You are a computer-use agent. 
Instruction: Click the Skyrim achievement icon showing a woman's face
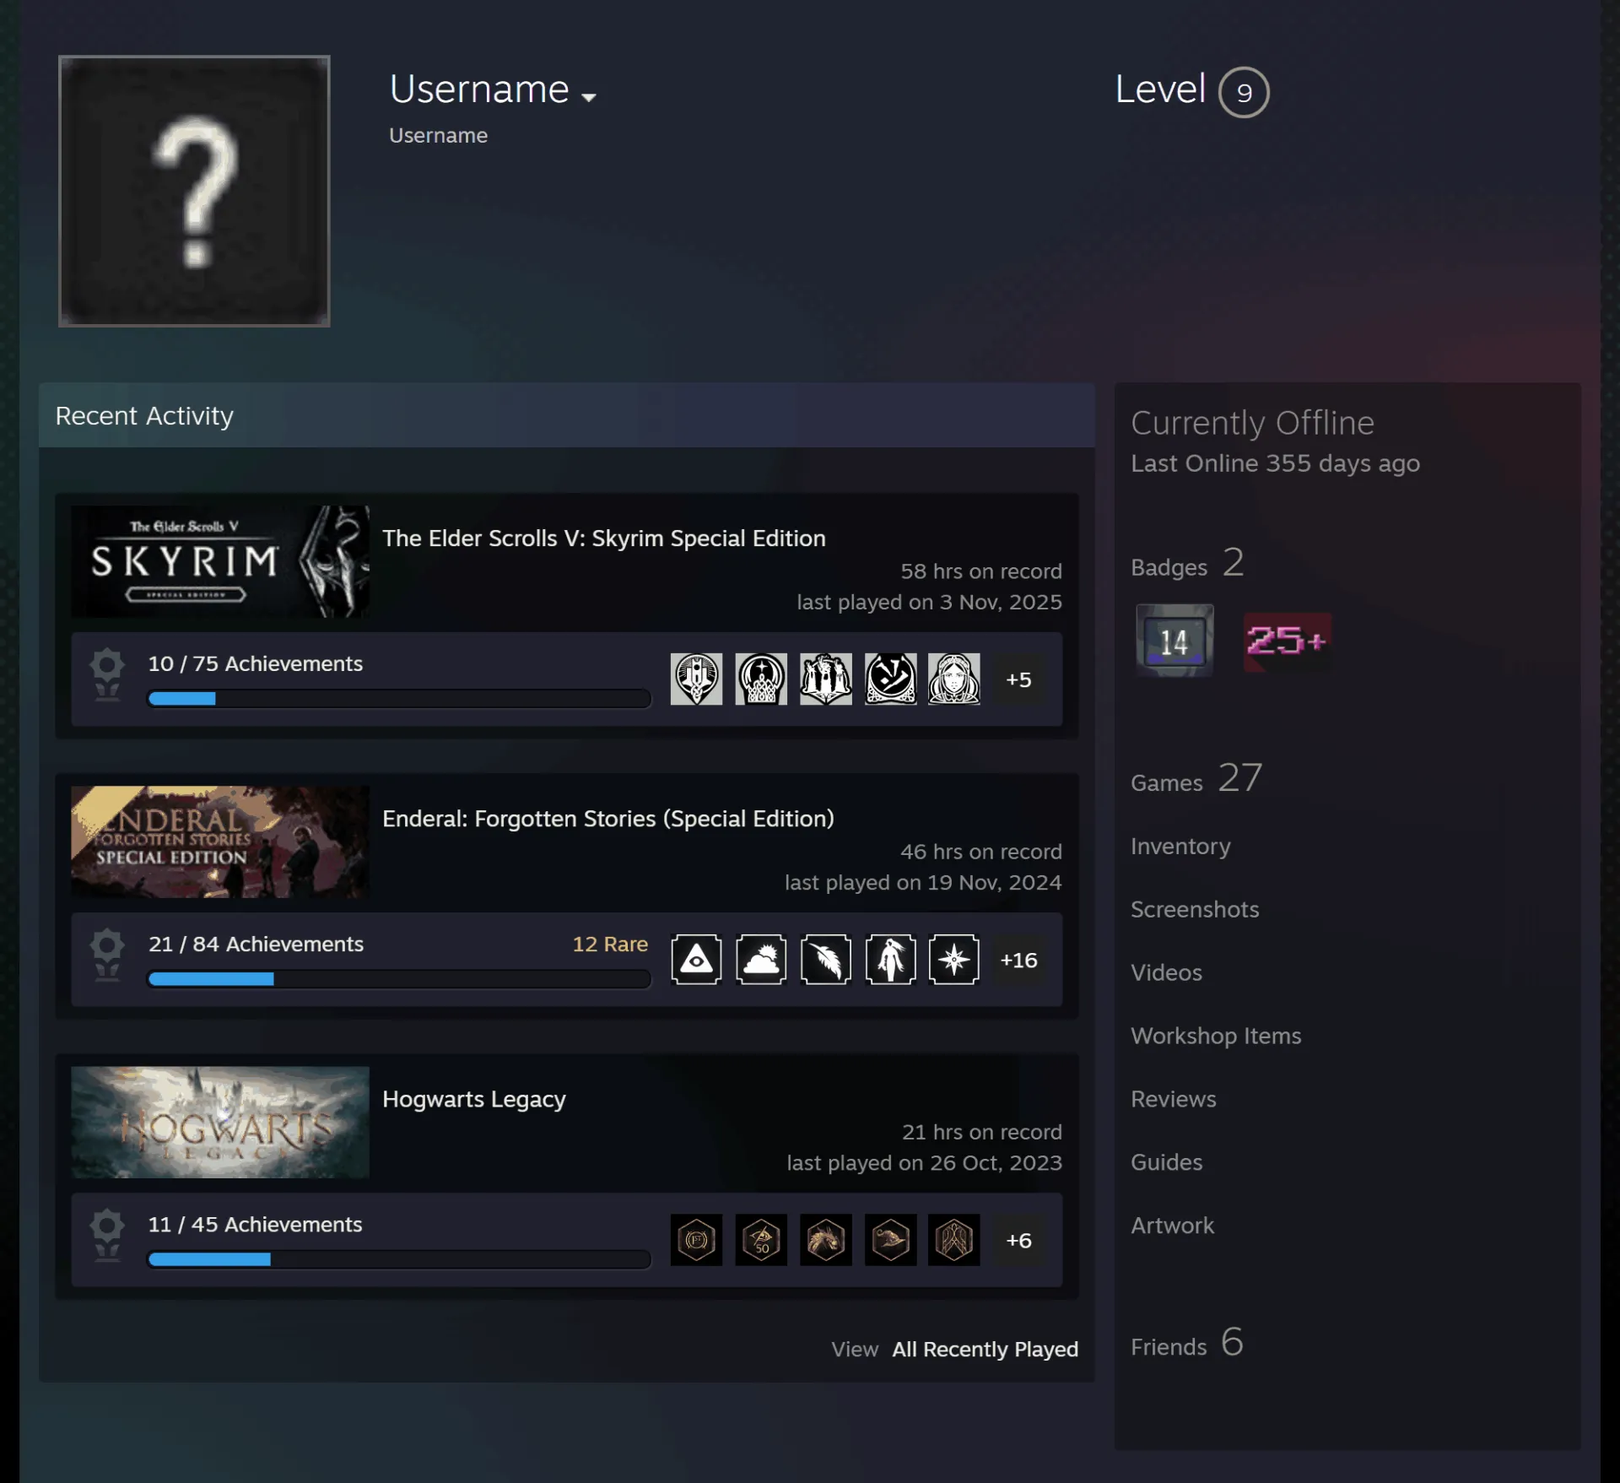(x=954, y=679)
